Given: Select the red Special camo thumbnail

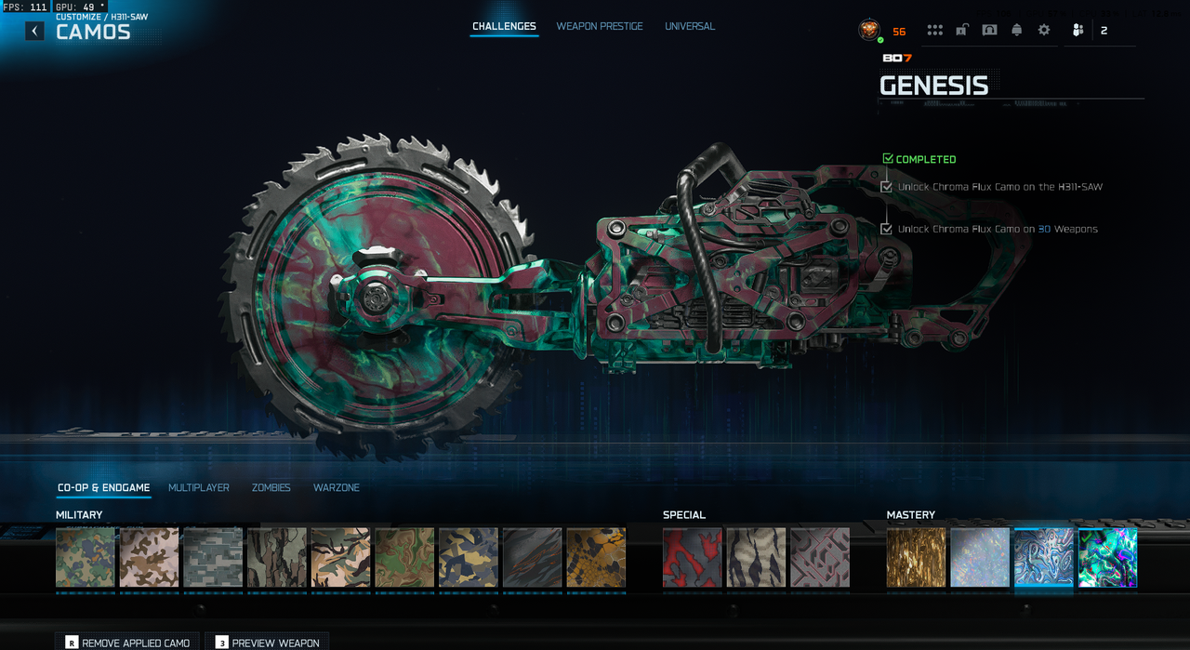Looking at the screenshot, I should click(x=693, y=558).
